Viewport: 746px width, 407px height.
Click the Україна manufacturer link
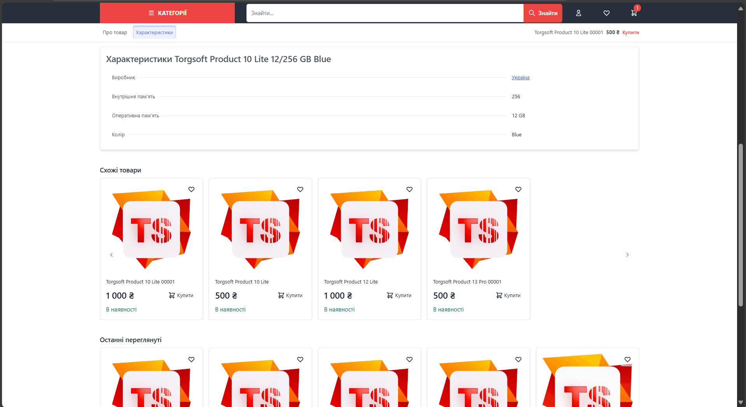click(521, 78)
